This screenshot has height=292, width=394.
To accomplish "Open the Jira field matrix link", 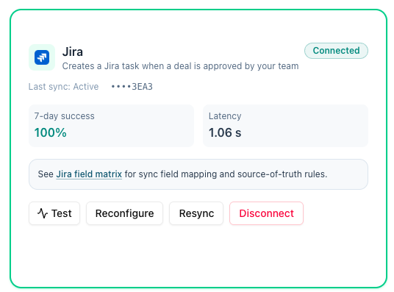I will (x=89, y=174).
